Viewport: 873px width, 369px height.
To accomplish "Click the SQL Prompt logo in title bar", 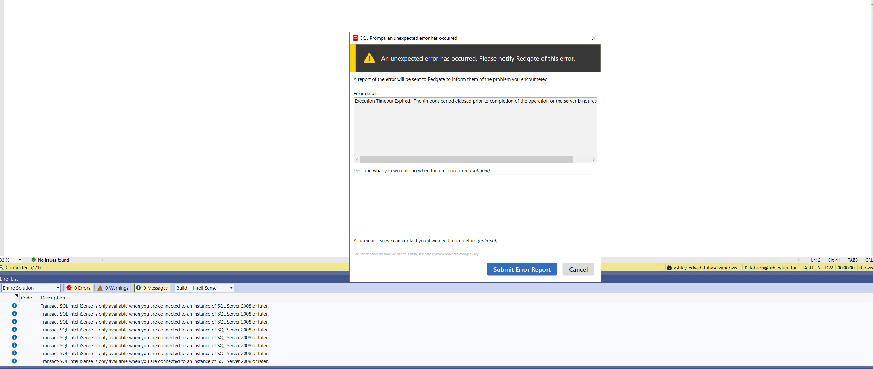I will (x=355, y=38).
